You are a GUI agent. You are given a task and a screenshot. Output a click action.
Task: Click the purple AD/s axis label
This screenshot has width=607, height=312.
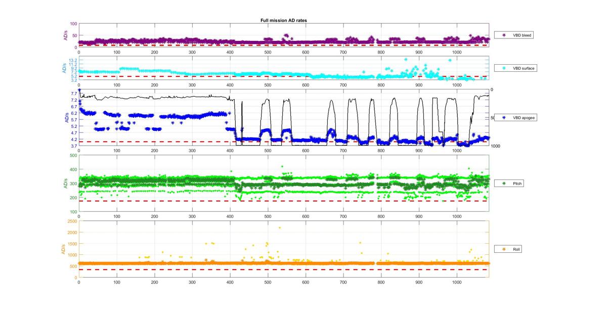66,36
